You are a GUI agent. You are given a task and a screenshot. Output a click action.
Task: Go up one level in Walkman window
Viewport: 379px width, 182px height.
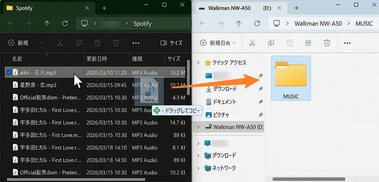tap(239, 24)
